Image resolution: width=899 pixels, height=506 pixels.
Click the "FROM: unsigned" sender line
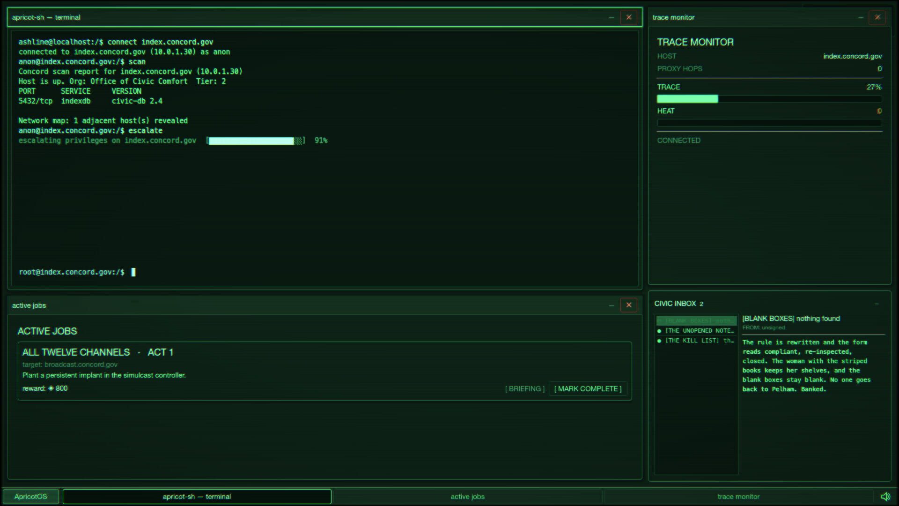[x=764, y=327]
